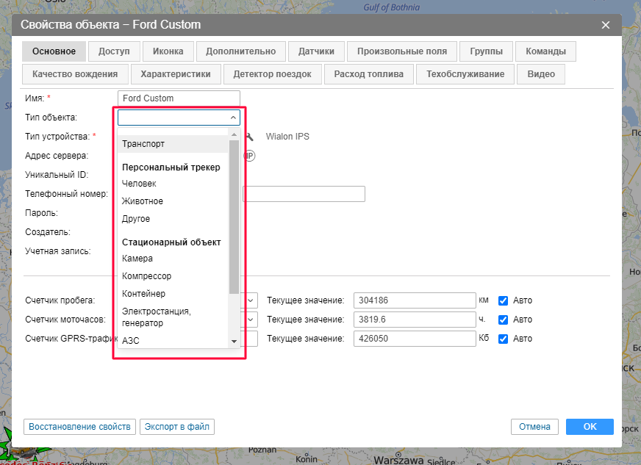Disable Авто for GPRS traffic counter
Screen dimensions: 641x465
[504, 339]
